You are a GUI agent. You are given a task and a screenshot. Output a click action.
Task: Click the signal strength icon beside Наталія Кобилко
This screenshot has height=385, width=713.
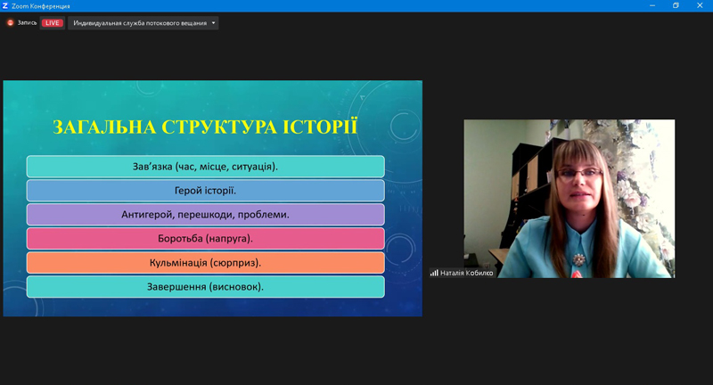point(434,273)
